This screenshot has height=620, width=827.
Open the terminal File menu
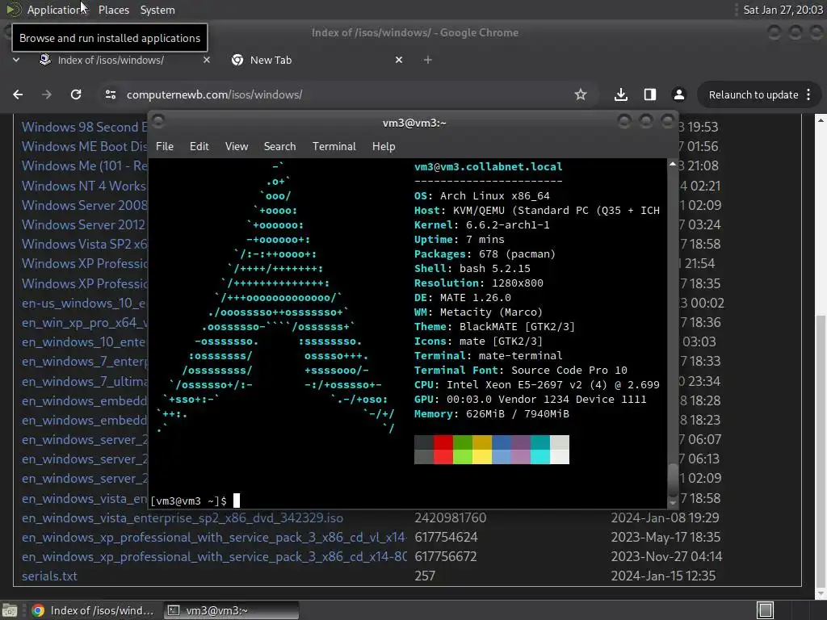coord(165,147)
